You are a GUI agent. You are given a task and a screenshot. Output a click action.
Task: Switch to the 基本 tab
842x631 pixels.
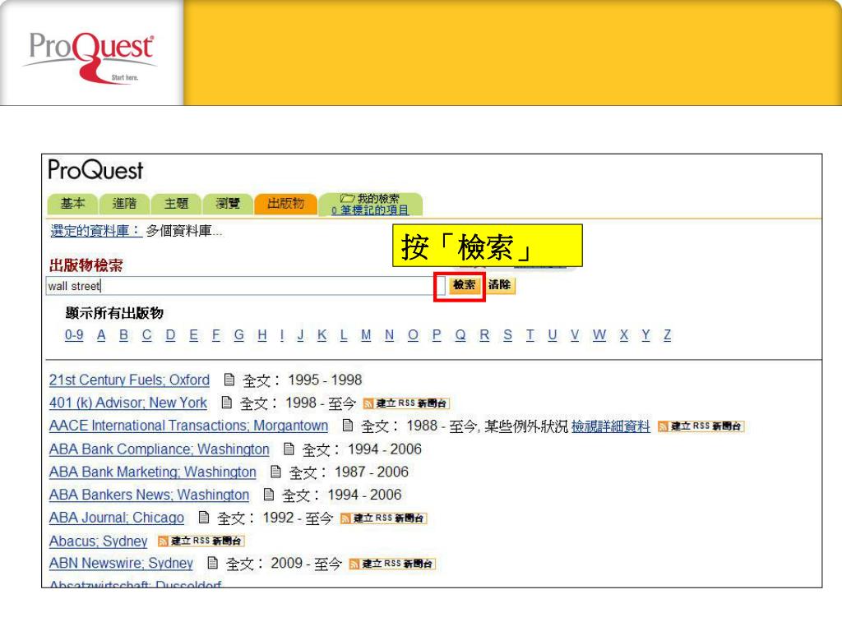pyautogui.click(x=72, y=204)
